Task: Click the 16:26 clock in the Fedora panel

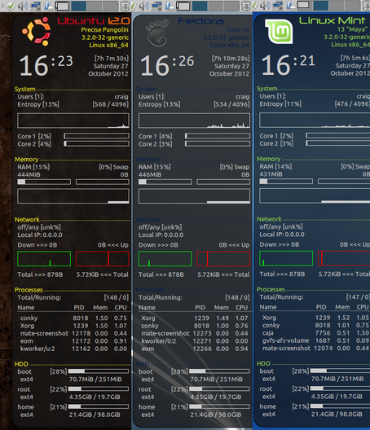Action: [x=167, y=65]
